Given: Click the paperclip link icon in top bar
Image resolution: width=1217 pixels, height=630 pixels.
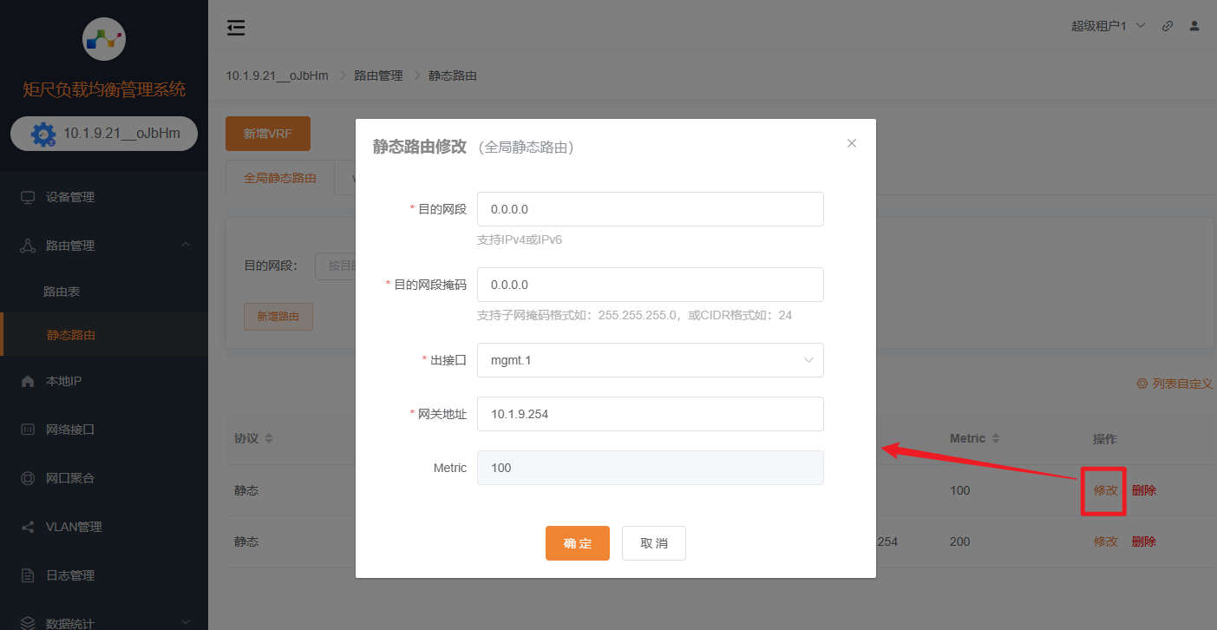Looking at the screenshot, I should [x=1167, y=26].
